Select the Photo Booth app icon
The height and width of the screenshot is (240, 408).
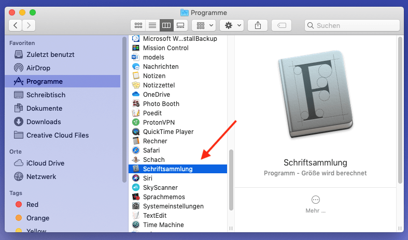tap(136, 103)
